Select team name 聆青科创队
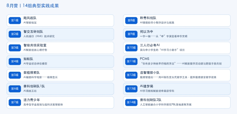237x114 pixels. [148, 18]
